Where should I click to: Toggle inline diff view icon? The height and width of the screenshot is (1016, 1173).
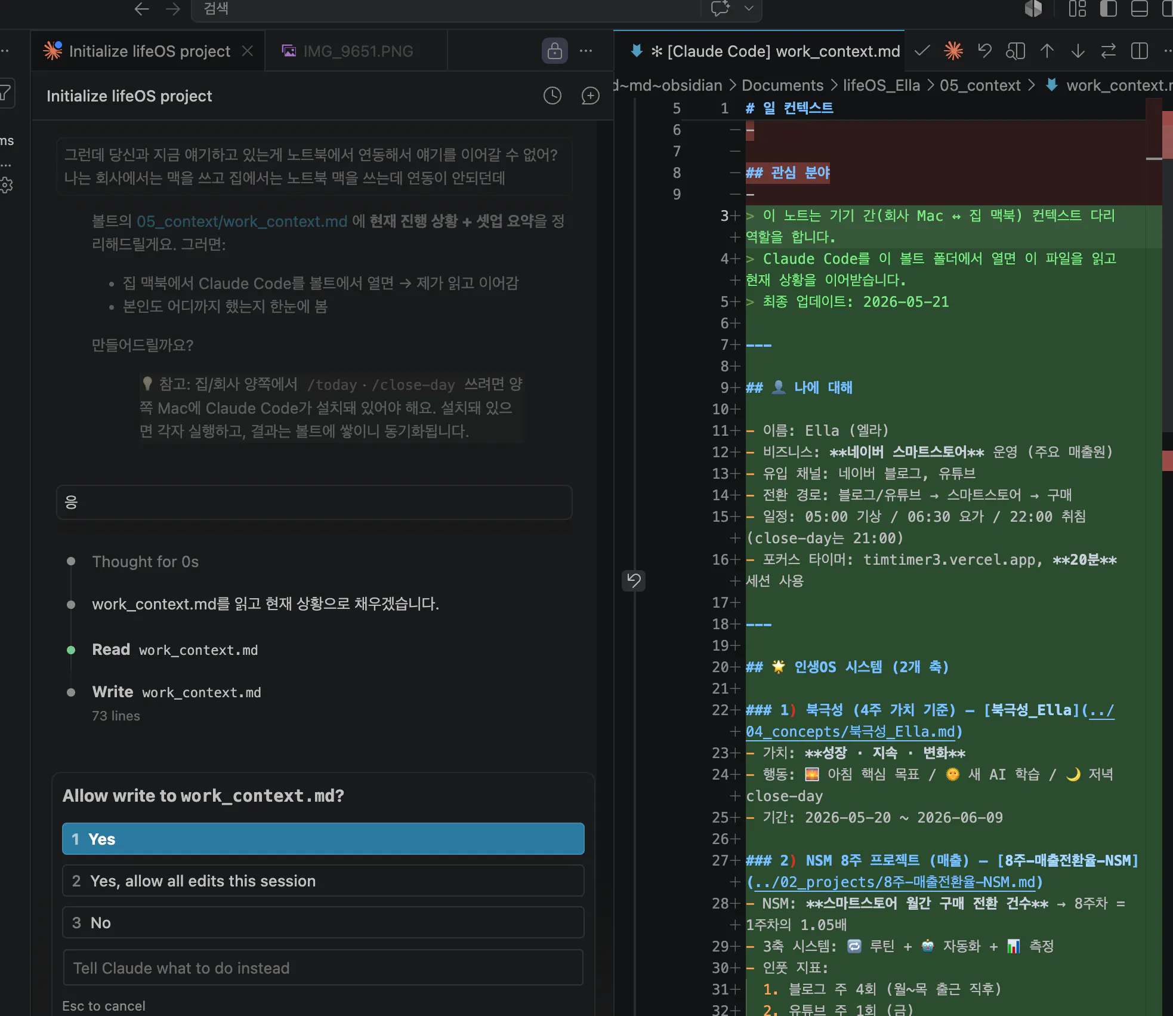tap(1140, 51)
